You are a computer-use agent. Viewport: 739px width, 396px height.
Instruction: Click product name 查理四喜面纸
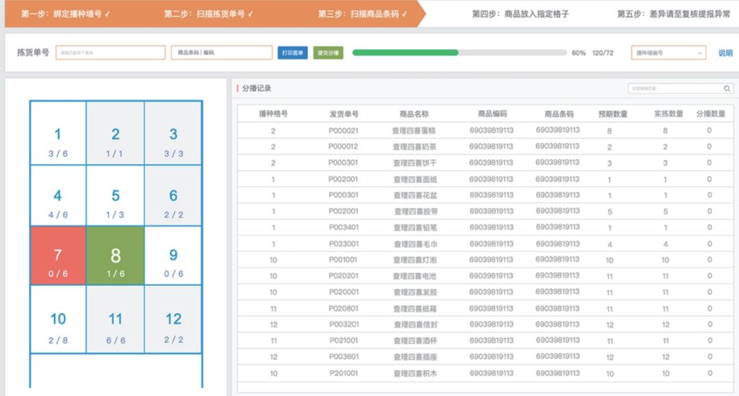(415, 179)
